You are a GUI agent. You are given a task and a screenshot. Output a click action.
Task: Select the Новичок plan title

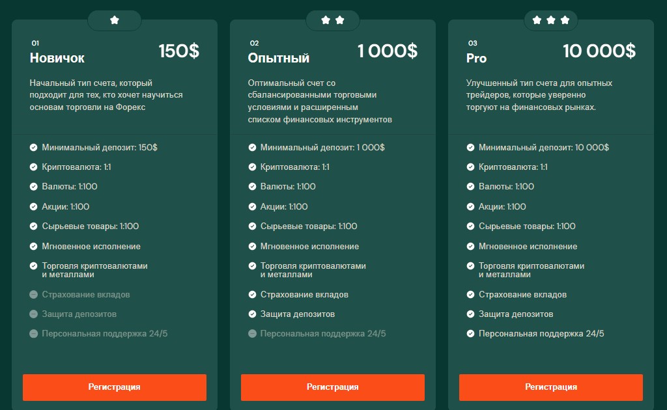click(57, 58)
